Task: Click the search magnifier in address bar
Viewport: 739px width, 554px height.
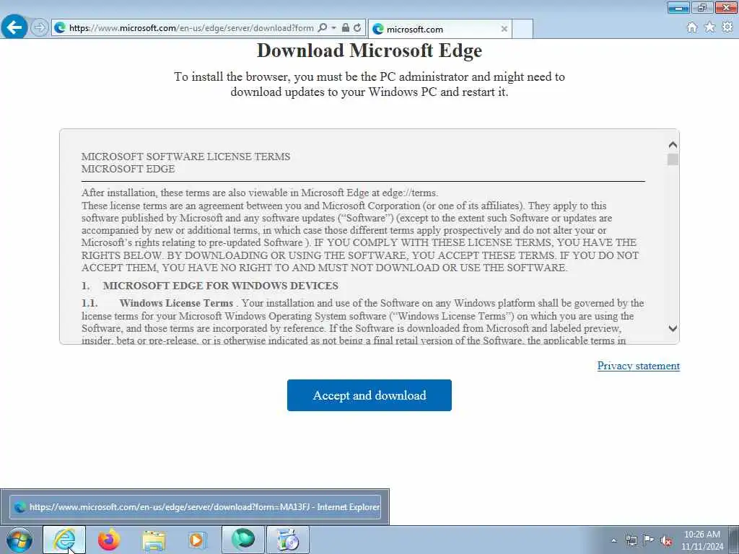Action: (x=323, y=28)
